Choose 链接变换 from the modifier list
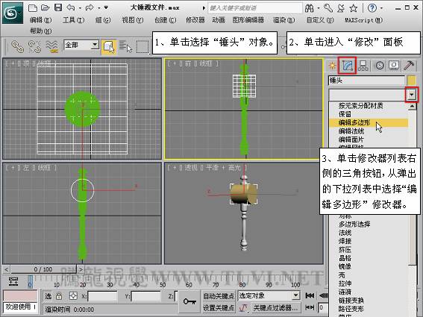 tap(351, 301)
